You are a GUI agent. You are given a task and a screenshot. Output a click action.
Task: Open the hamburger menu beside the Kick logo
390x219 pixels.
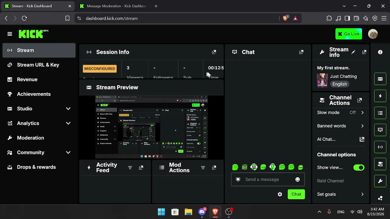pyautogui.click(x=10, y=34)
